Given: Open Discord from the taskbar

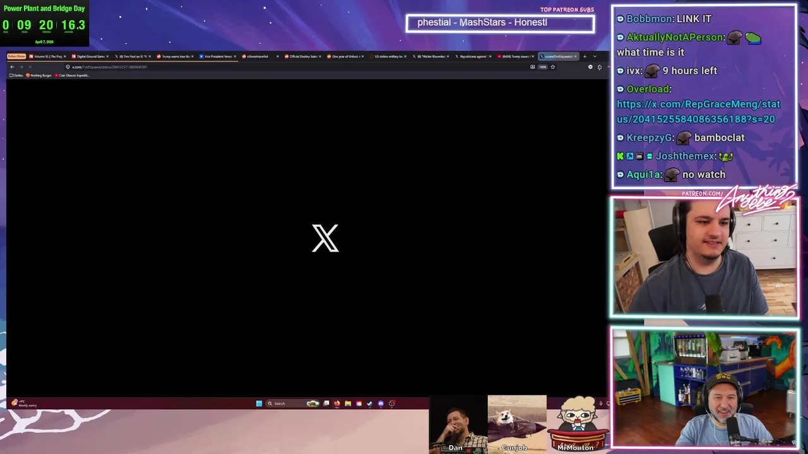Looking at the screenshot, I should pyautogui.click(x=381, y=404).
